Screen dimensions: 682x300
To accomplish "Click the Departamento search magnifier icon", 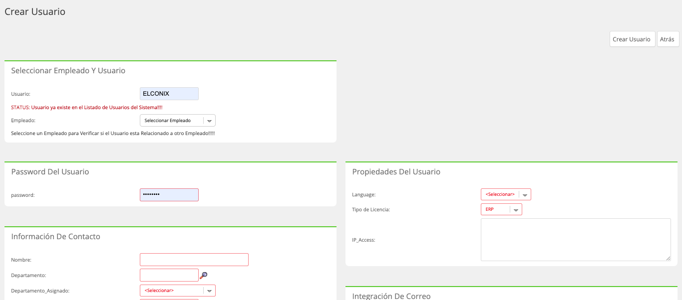I will [203, 275].
